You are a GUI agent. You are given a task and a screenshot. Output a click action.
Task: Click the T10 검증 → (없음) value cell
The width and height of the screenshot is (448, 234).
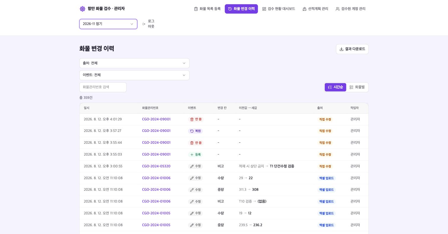(253, 201)
